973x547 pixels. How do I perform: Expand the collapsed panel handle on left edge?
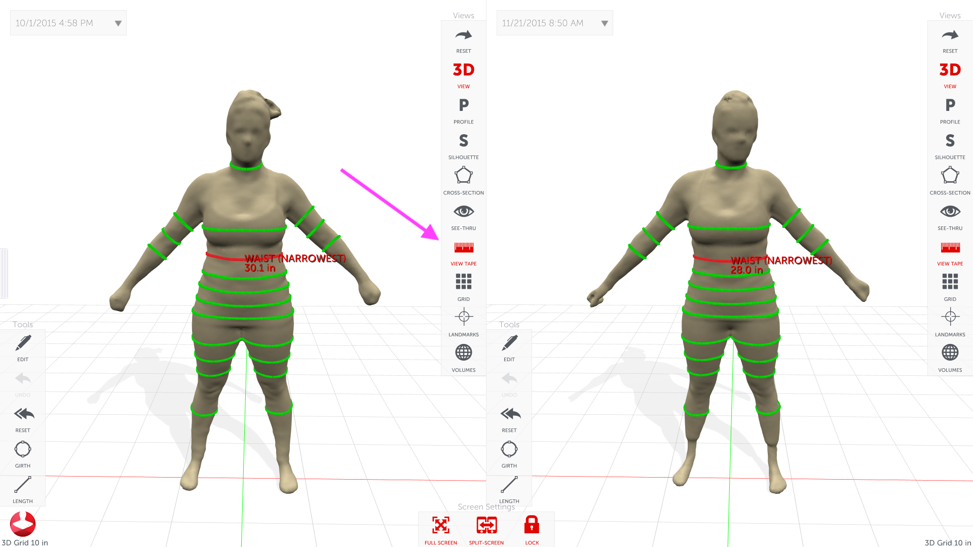point(4,273)
